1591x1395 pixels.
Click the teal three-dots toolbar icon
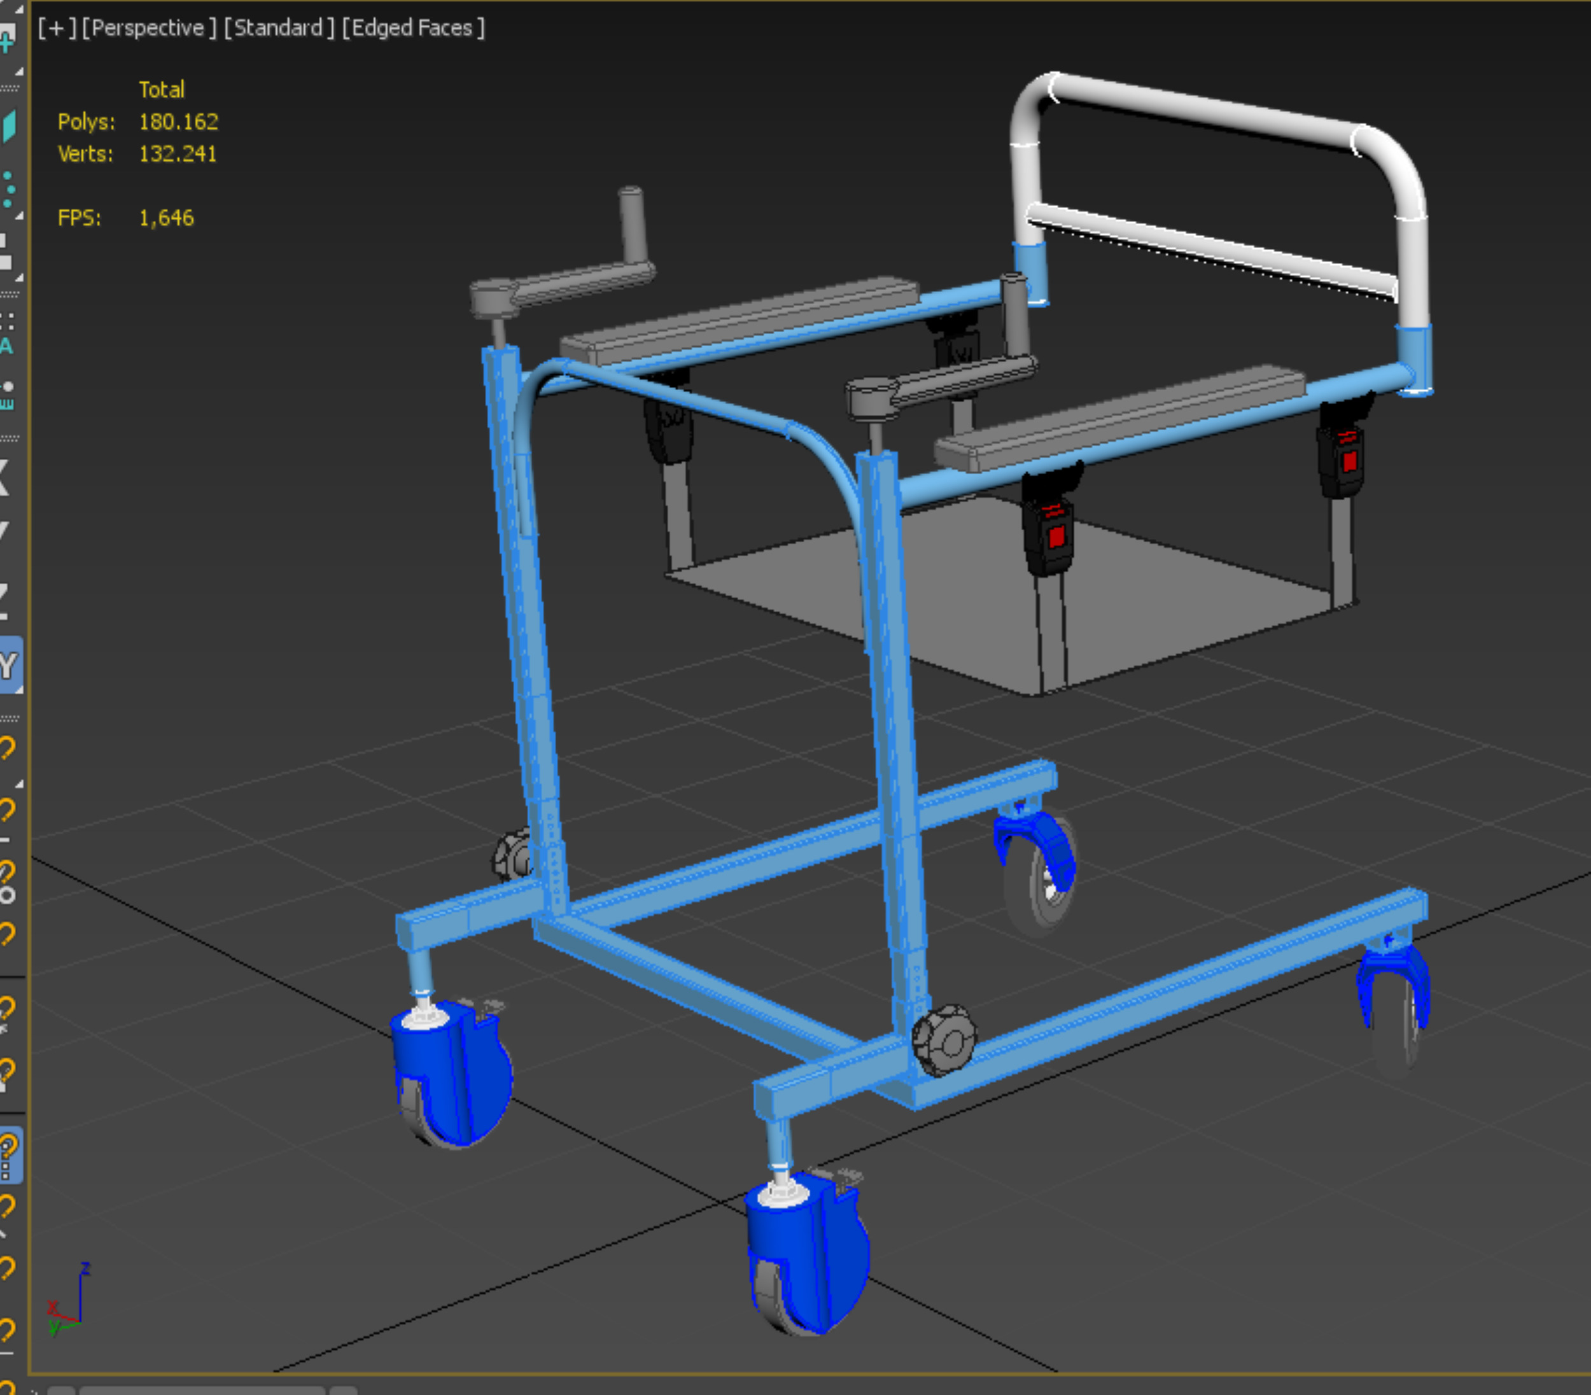(8, 190)
